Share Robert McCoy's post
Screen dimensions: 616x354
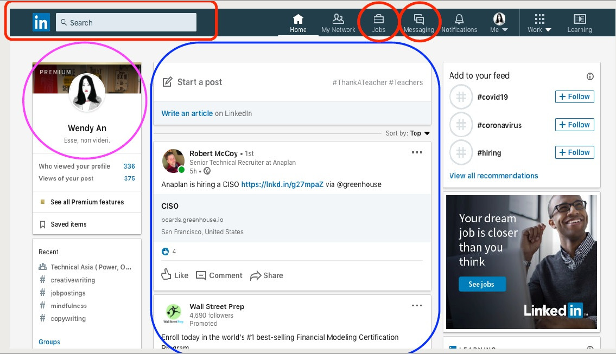point(266,275)
